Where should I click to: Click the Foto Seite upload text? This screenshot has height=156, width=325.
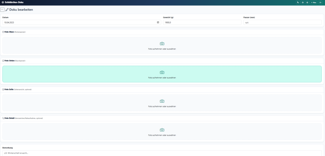pos(162,107)
